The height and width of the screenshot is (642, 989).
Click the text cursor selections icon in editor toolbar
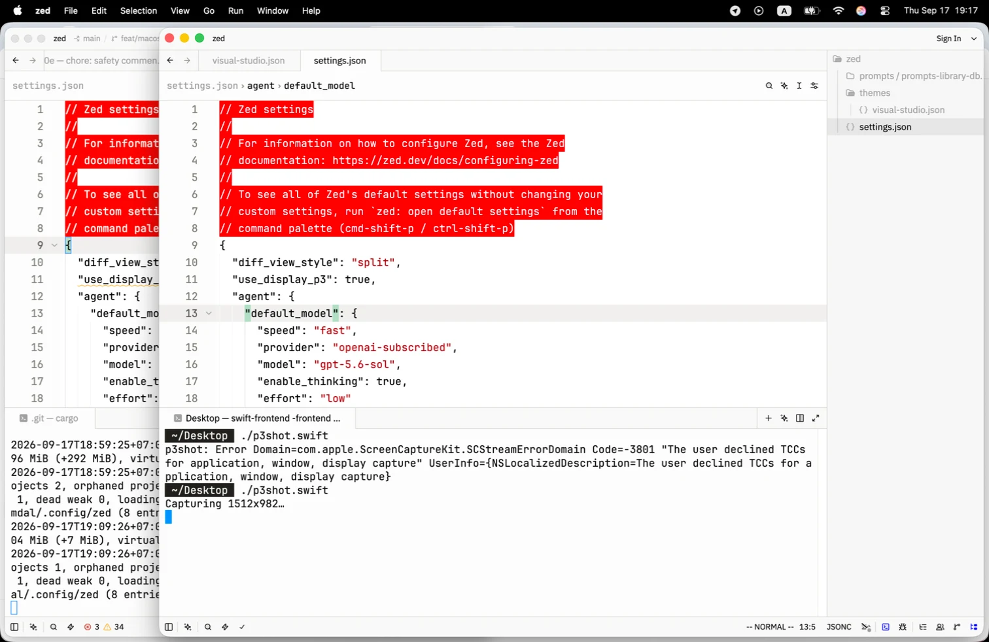click(x=799, y=86)
